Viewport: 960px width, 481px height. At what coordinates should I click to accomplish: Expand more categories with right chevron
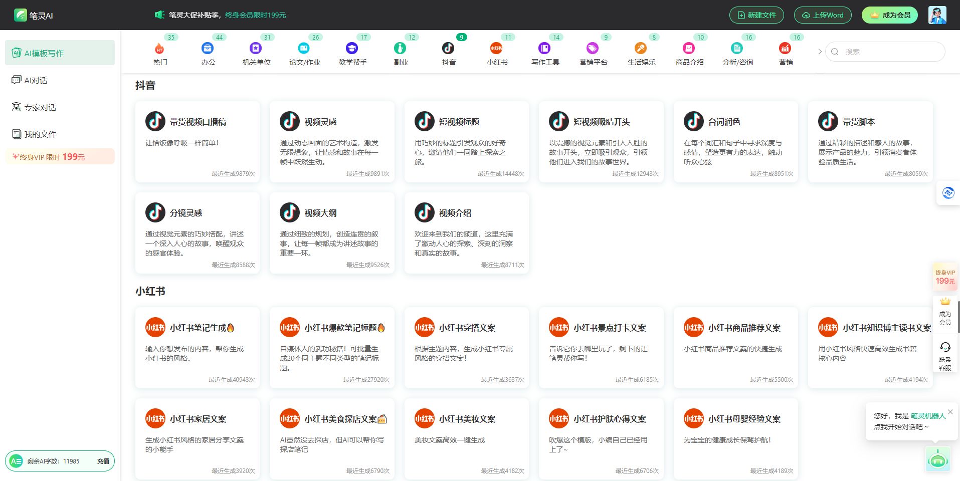coord(820,52)
